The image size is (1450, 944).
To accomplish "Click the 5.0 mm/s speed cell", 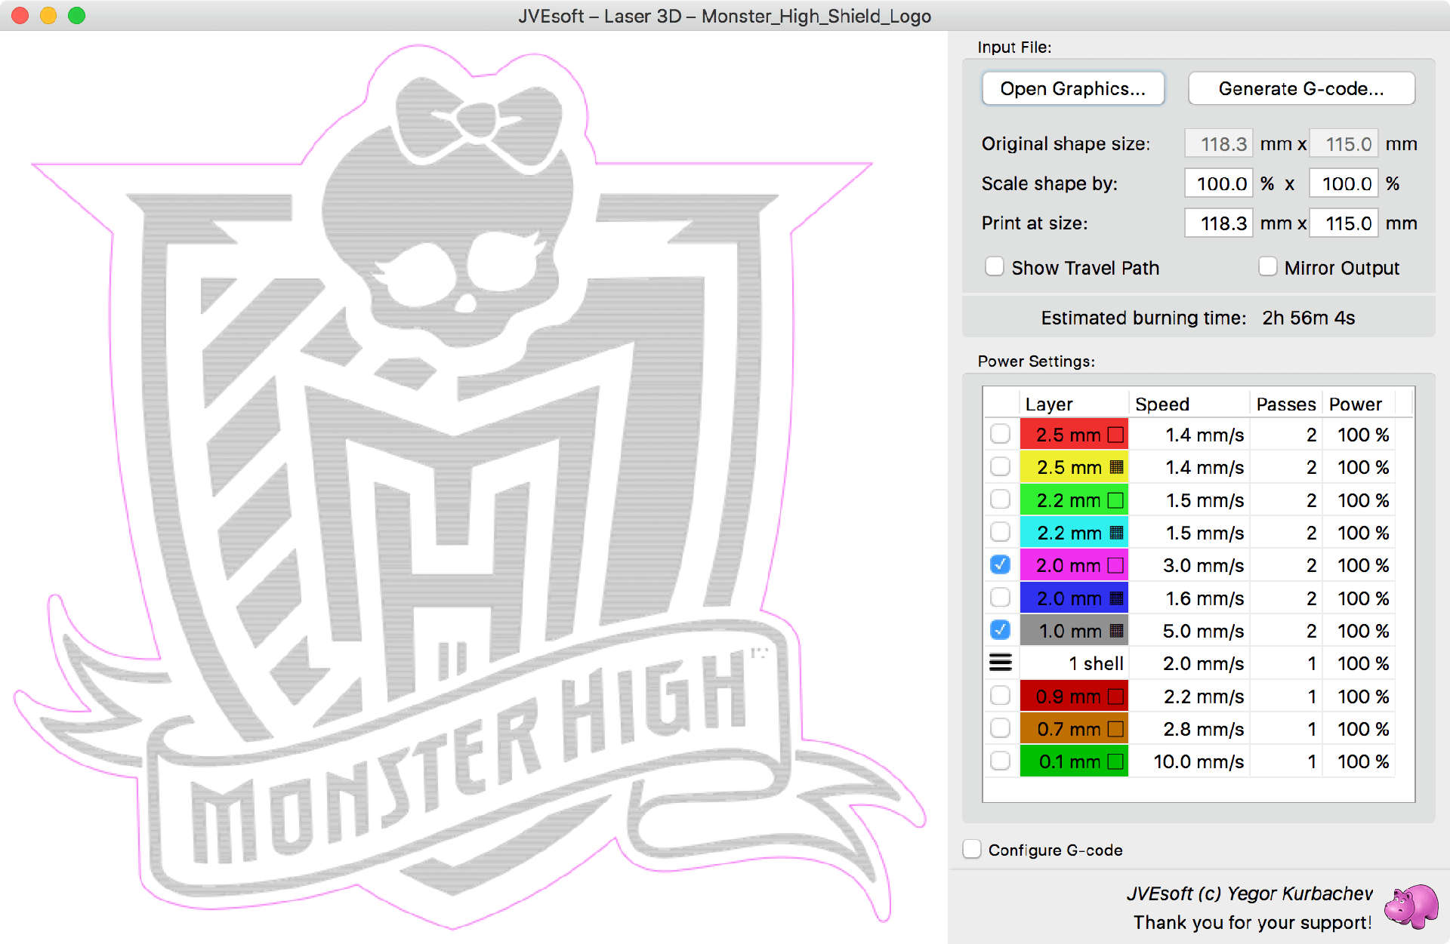I will pos(1189,631).
